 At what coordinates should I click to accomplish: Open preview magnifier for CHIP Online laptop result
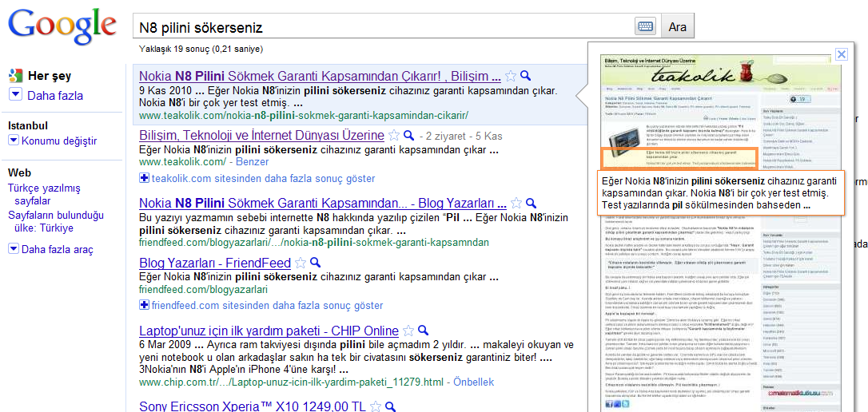pyautogui.click(x=424, y=331)
